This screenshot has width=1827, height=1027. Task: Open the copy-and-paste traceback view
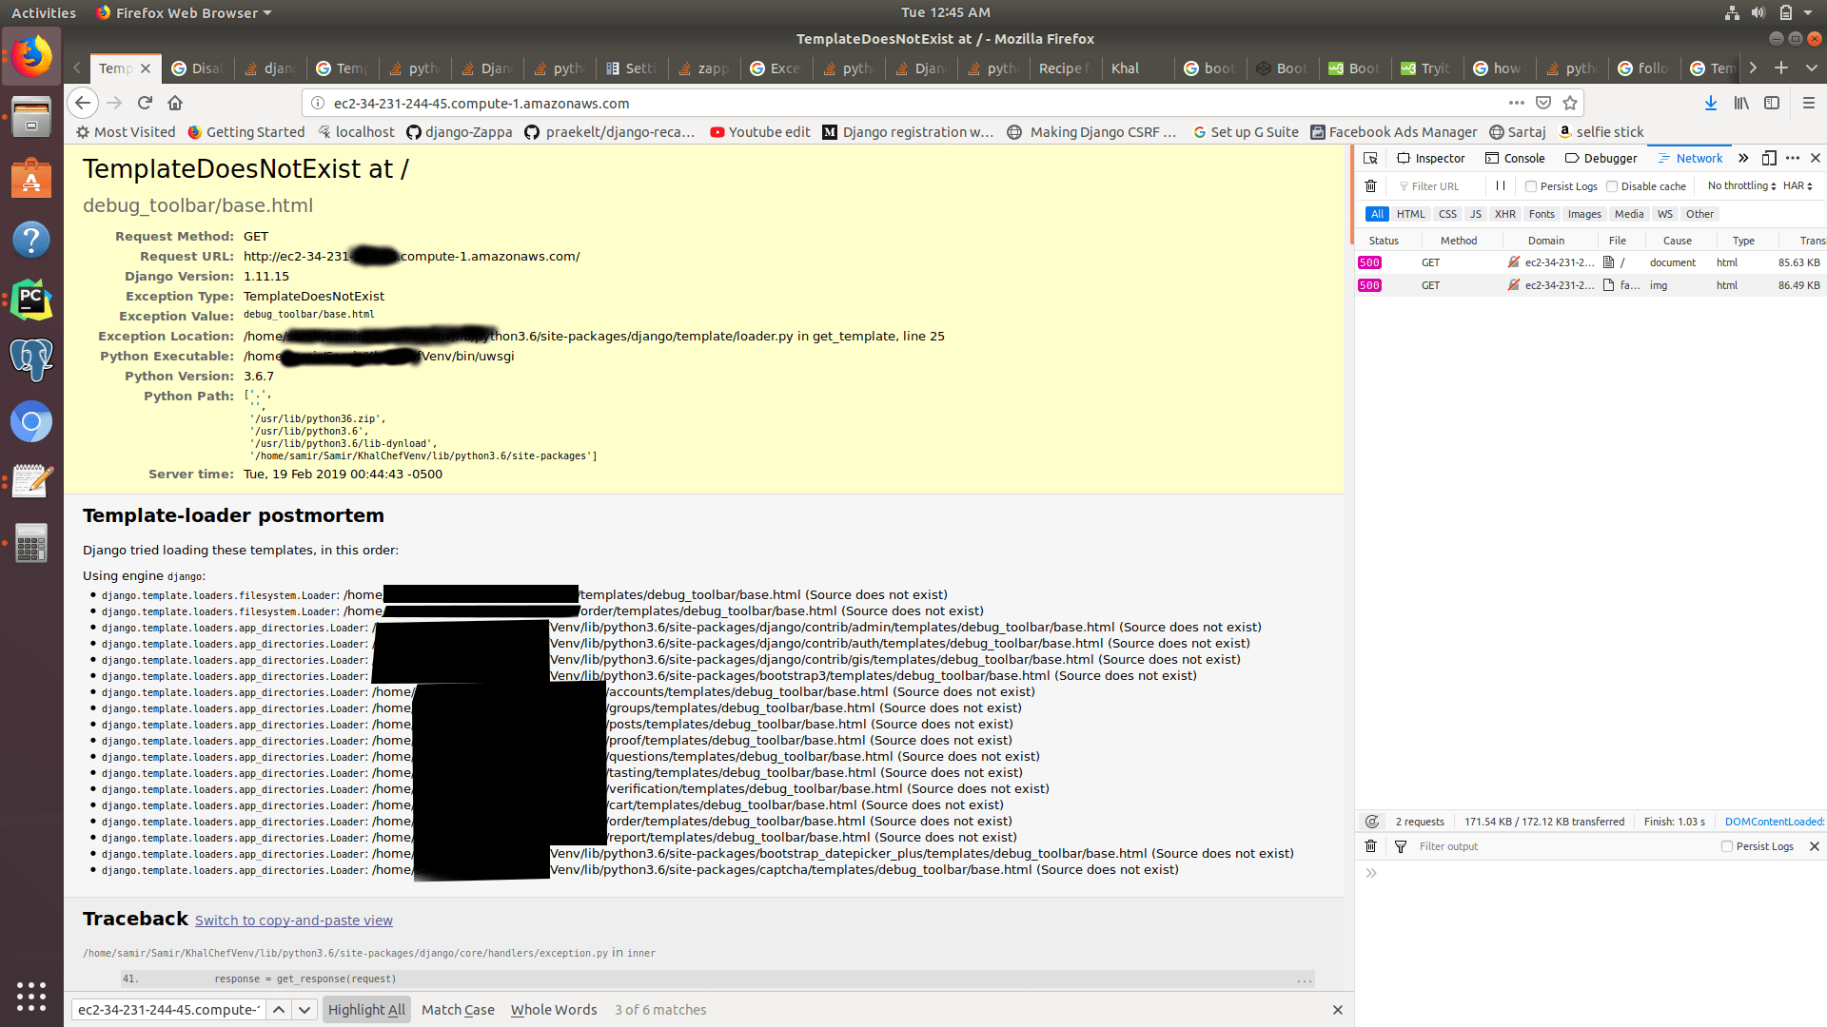293,920
